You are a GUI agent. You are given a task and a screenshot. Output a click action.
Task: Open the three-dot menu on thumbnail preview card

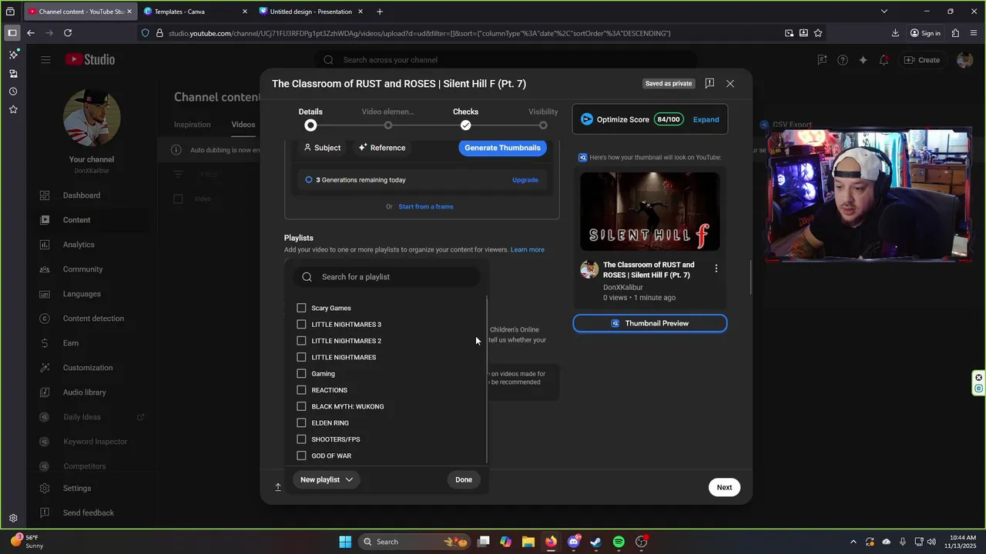[716, 269]
